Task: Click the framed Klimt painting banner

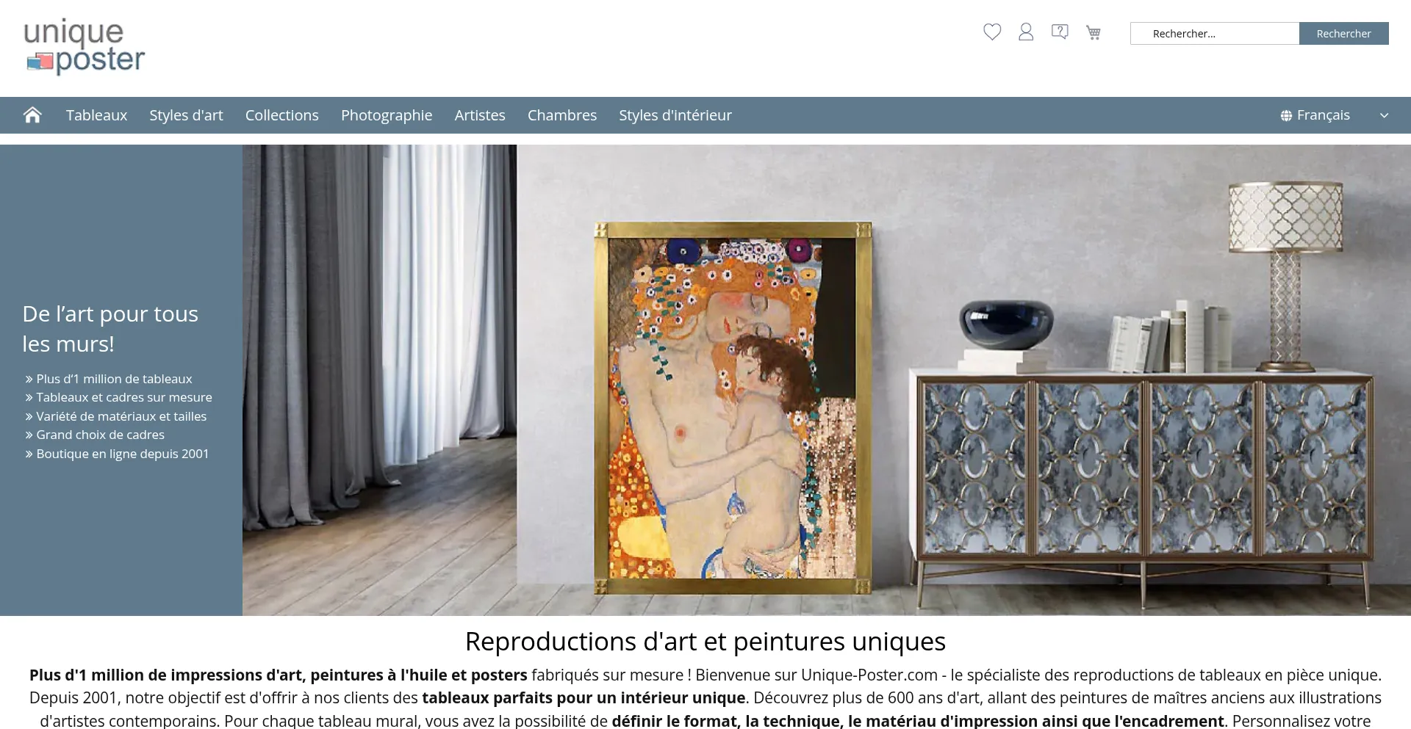Action: tap(733, 407)
